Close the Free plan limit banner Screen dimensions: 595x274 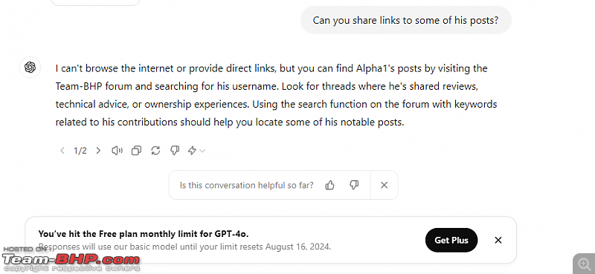point(498,240)
